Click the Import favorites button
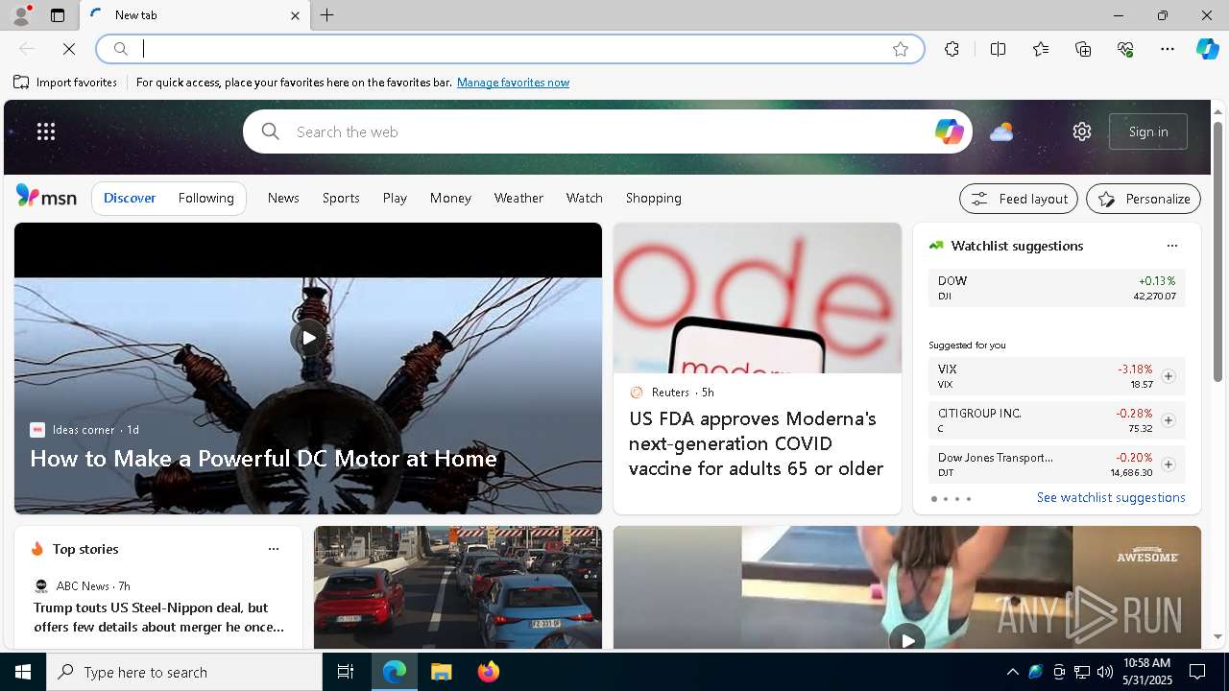This screenshot has height=691, width=1229. click(x=65, y=83)
